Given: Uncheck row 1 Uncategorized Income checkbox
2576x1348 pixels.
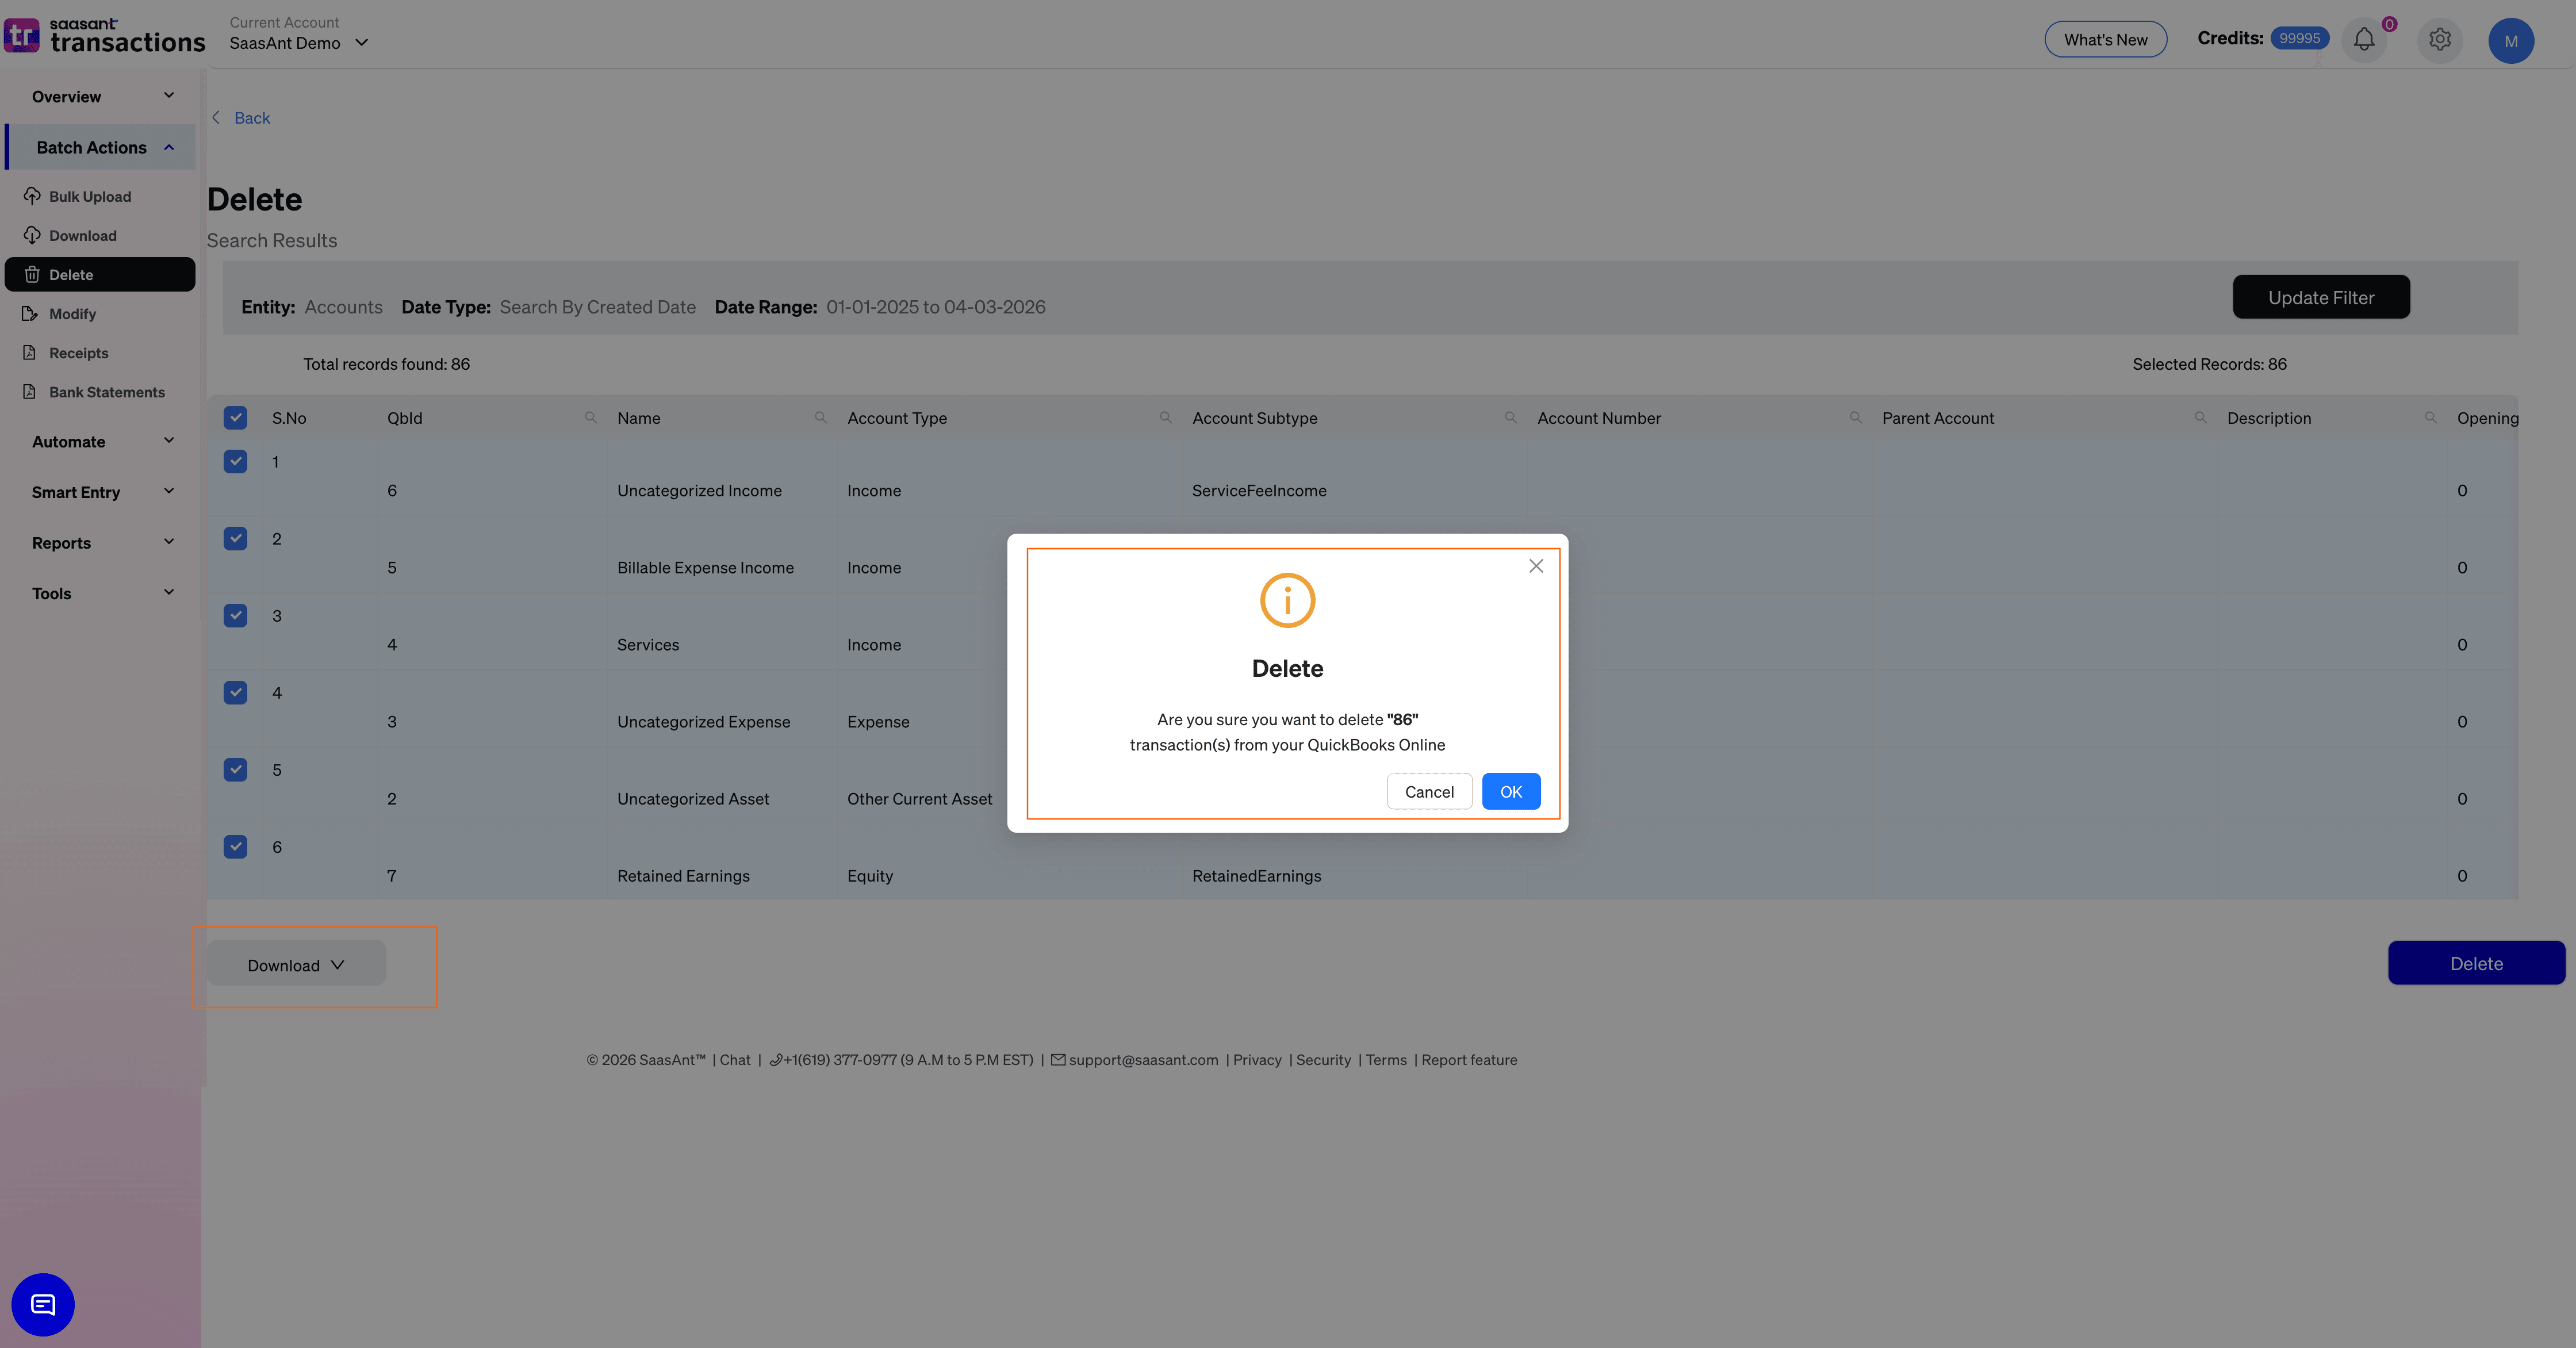Looking at the screenshot, I should pyautogui.click(x=235, y=462).
